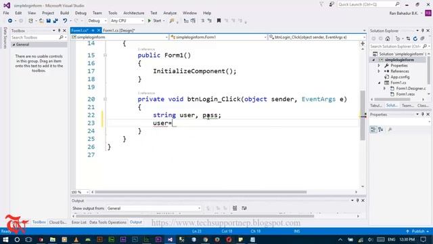Switch to the Data Tools Operations tab
433x244 pixels.
[x=108, y=222]
